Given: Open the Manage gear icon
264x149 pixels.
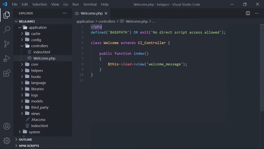Looking at the screenshot, I should click(x=7, y=141).
